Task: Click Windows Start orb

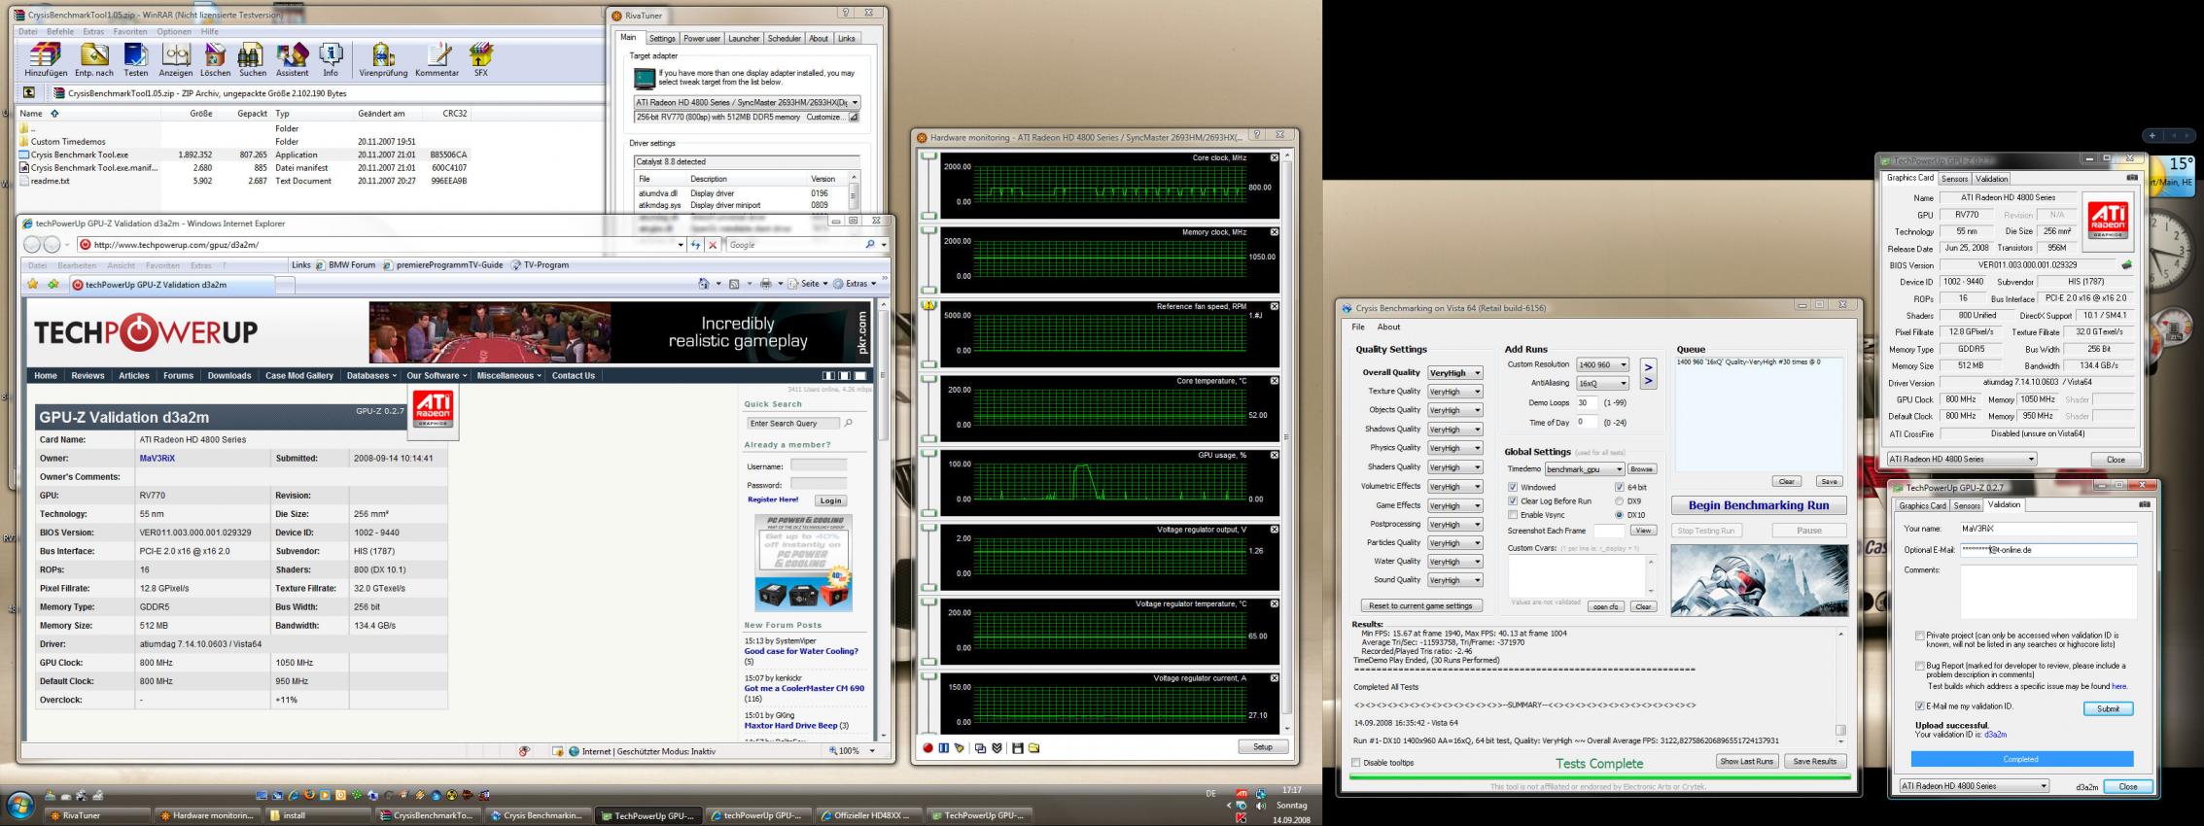Action: pos(20,806)
